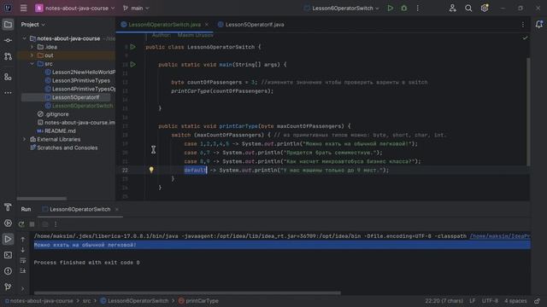Click the run gutter icon beside the class declaration
The image size is (547, 307).
[132, 47]
